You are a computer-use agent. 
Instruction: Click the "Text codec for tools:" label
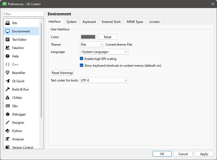coord(65,80)
